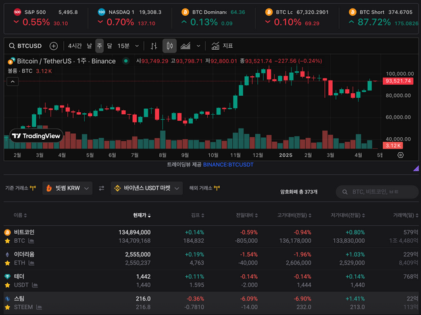Select the candlestick chart style icon

[170, 46]
